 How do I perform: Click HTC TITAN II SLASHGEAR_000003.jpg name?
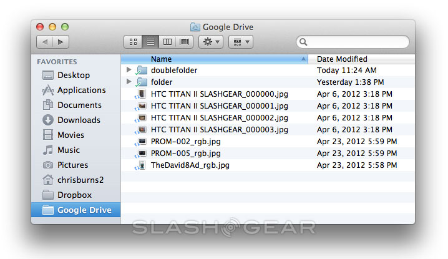[x=220, y=130]
